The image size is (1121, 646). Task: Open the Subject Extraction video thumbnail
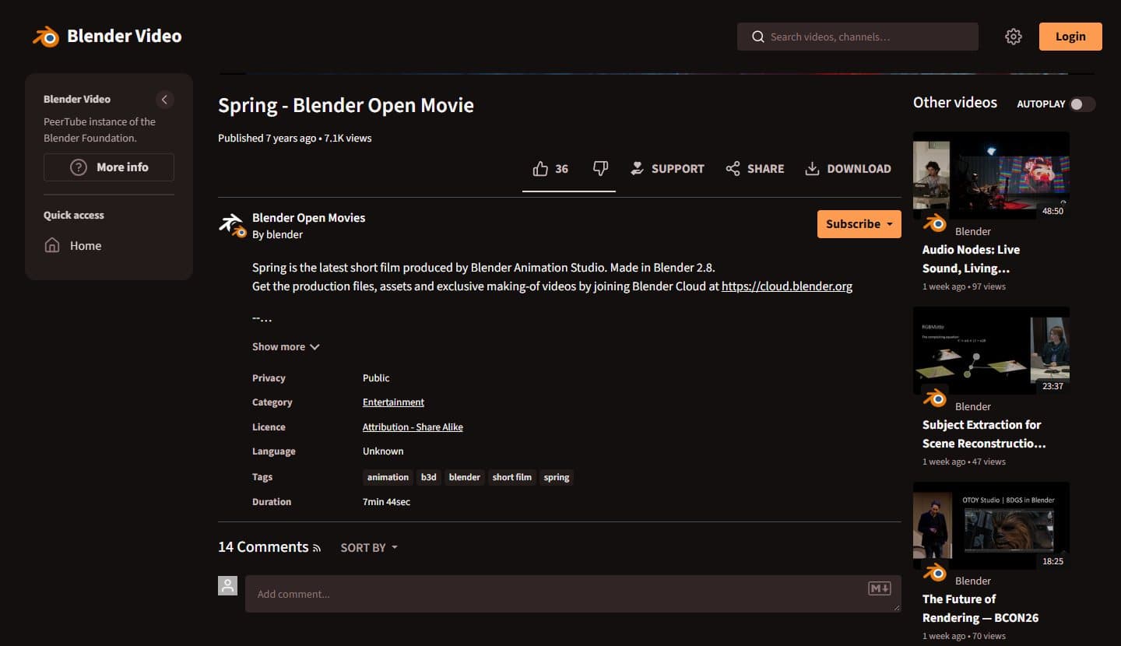coord(991,350)
